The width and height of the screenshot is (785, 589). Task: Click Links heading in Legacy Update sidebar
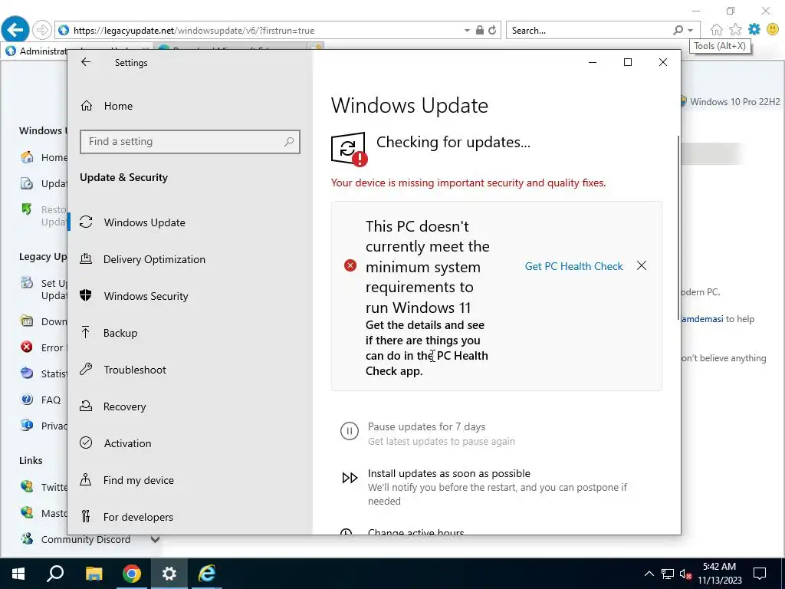(x=31, y=460)
